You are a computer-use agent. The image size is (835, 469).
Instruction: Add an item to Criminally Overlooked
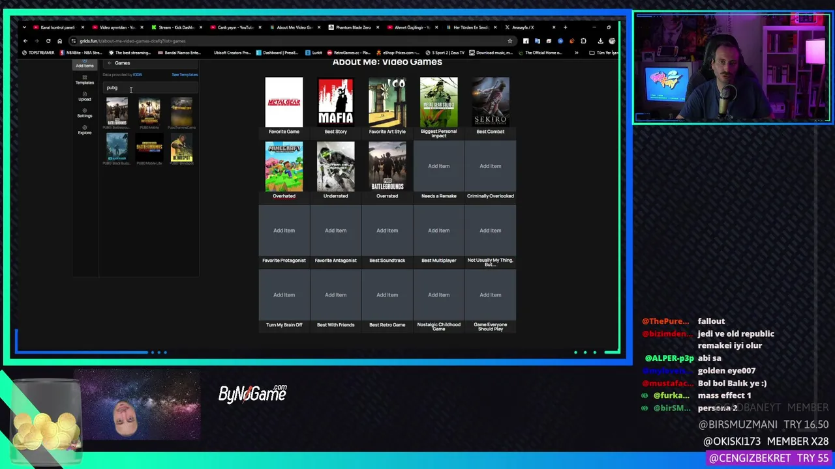click(491, 166)
